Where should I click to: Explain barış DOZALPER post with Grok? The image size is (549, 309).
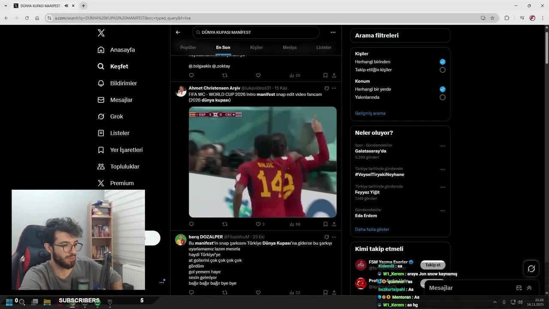[326, 237]
